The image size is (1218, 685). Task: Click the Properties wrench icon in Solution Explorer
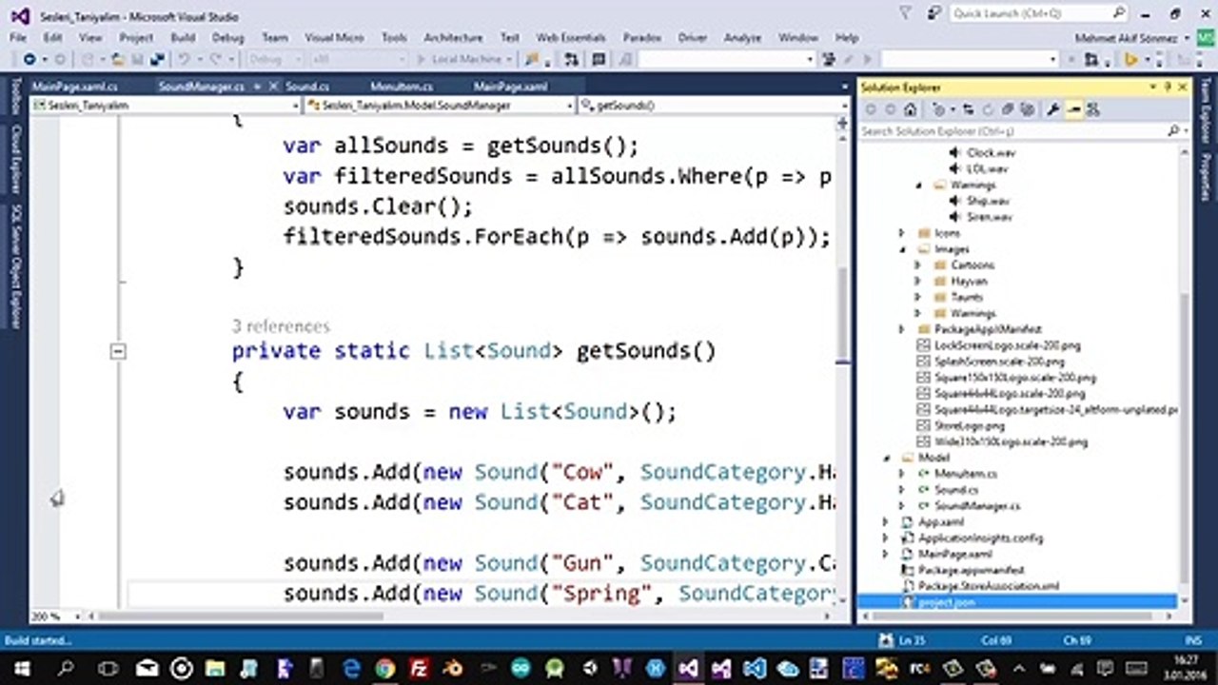click(x=1053, y=109)
